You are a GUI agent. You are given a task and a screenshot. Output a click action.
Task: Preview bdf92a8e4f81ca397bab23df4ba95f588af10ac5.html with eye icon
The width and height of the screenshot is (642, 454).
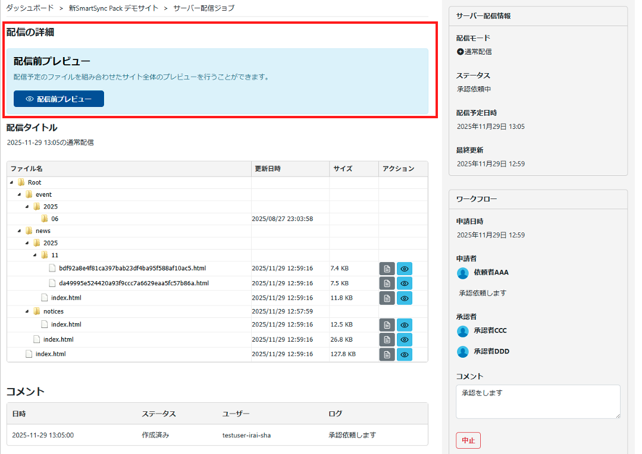click(x=405, y=269)
